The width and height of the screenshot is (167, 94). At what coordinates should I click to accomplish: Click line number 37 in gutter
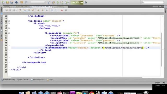click(6, 72)
